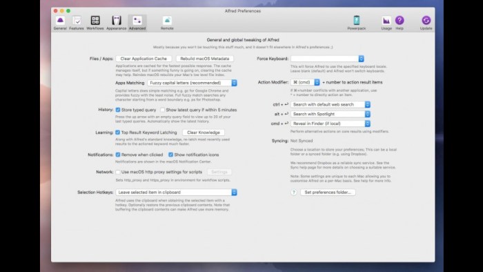
Task: Toggle Top Result Keyword Latching
Action: pos(118,133)
